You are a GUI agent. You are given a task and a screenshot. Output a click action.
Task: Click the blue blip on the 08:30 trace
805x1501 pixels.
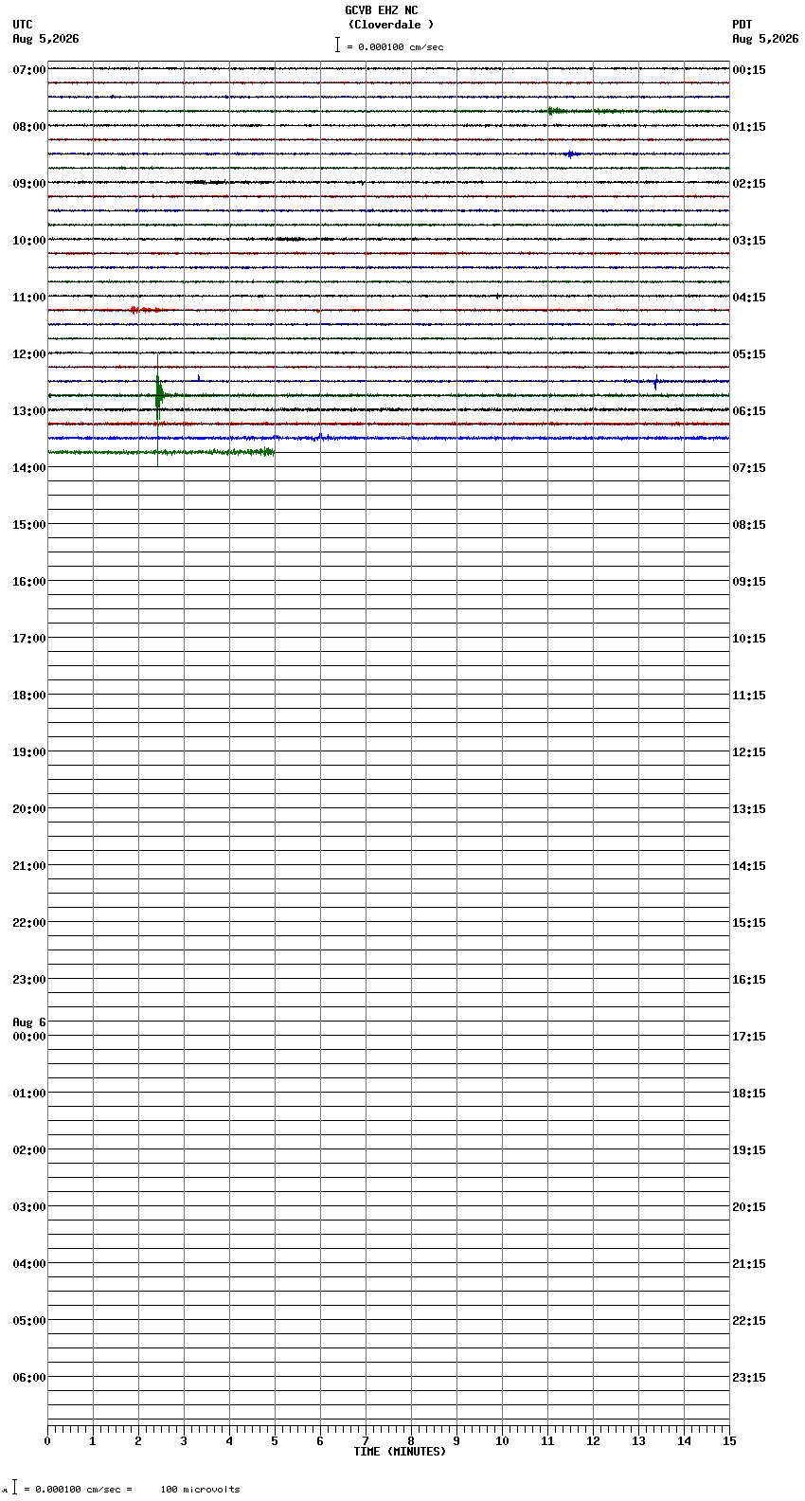click(x=570, y=154)
